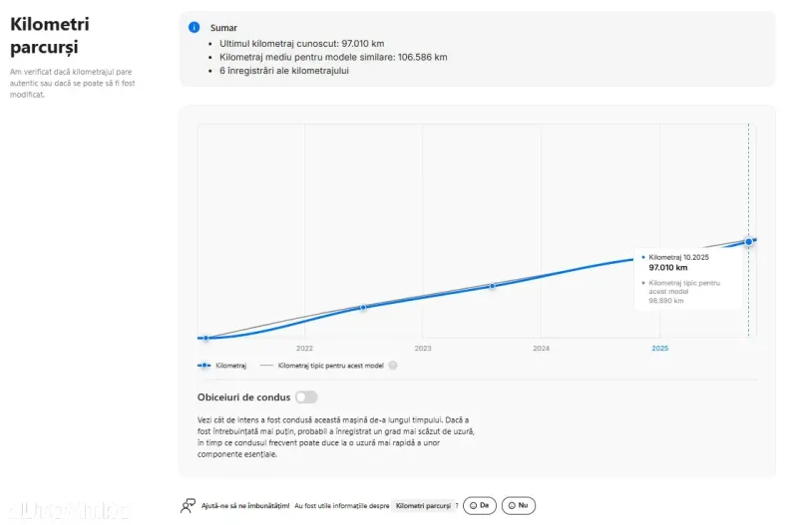Screen dimensions: 788x525
Task: Click the 2024 year label on axis
Action: click(x=542, y=349)
